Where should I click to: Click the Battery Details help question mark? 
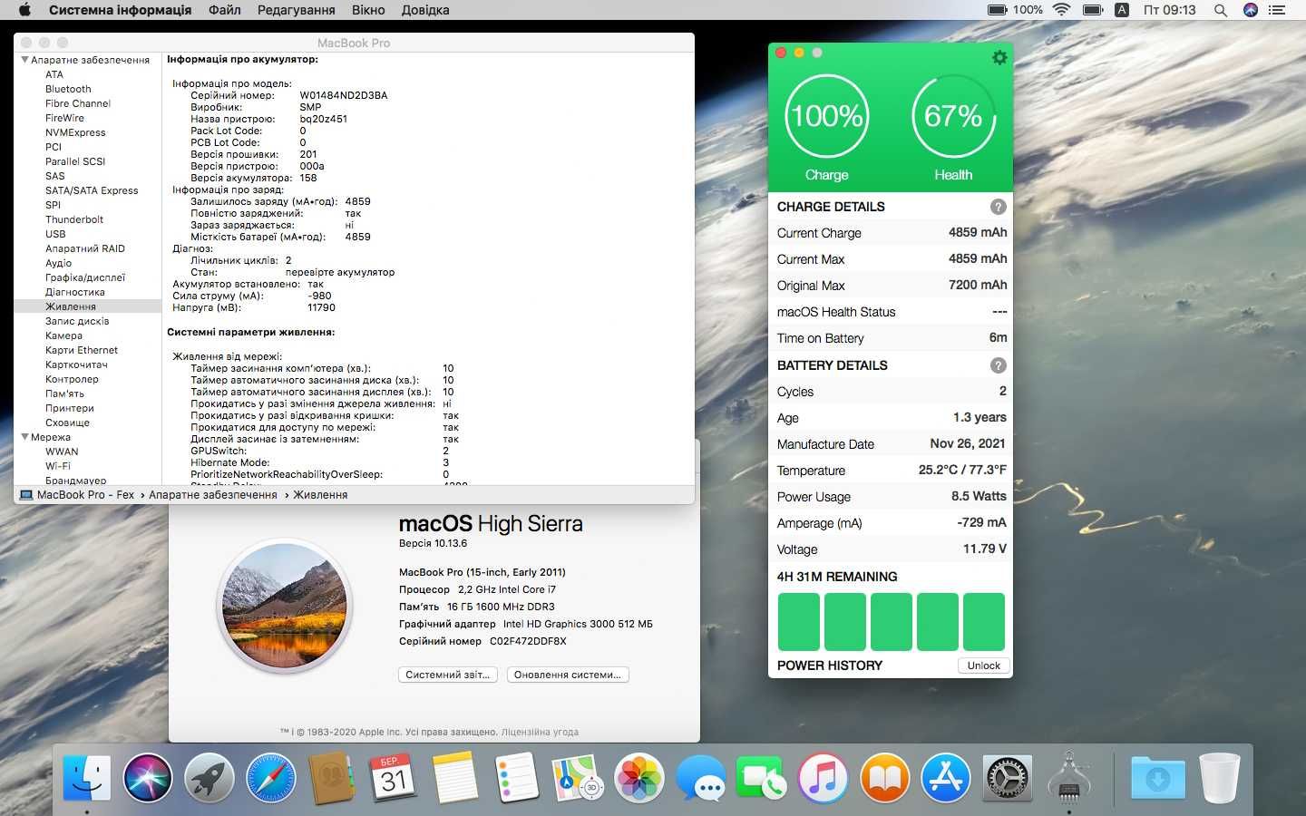coord(998,365)
